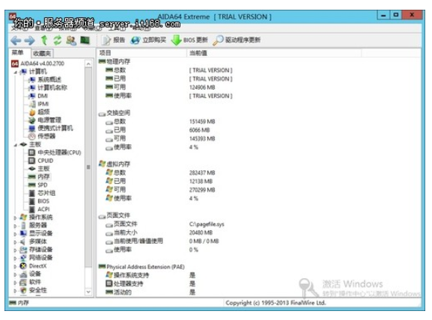This screenshot has width=432, height=320.
Task: Select ACPI in the tree
Action: 39,209
